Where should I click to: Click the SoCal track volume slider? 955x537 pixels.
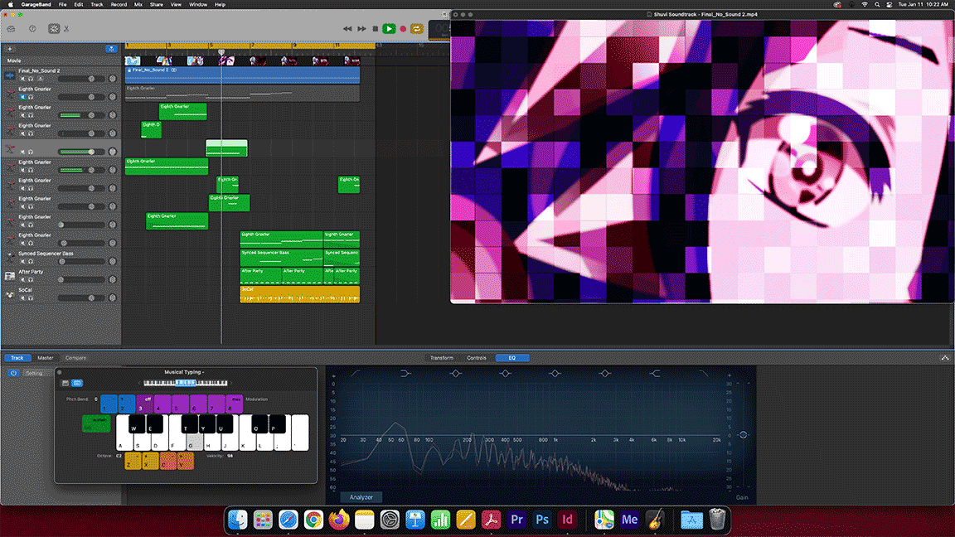click(81, 298)
